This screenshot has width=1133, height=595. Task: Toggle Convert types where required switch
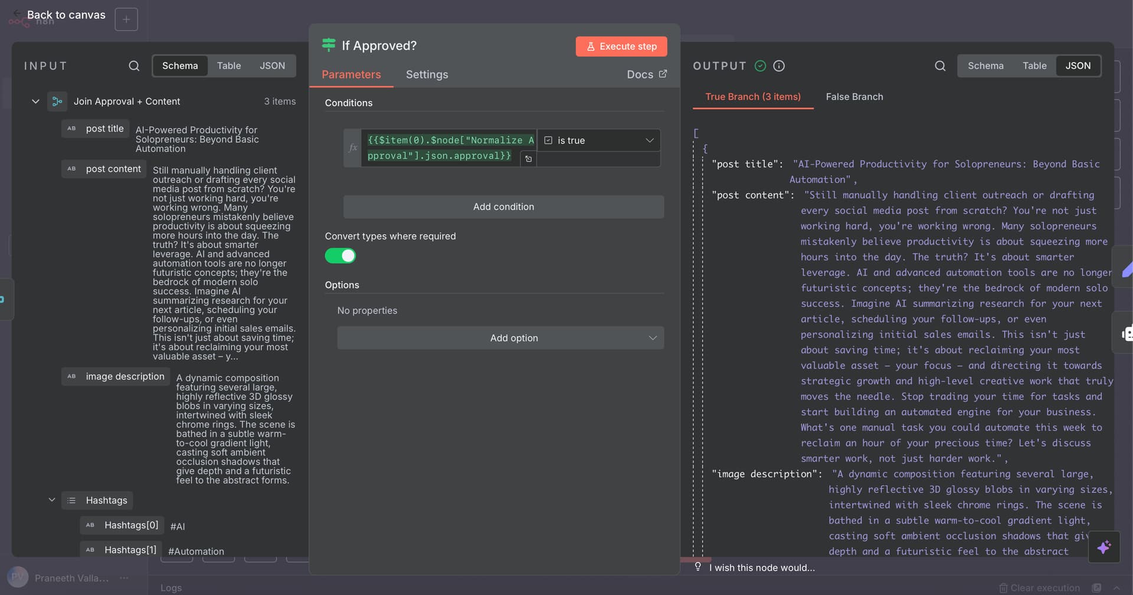coord(340,256)
